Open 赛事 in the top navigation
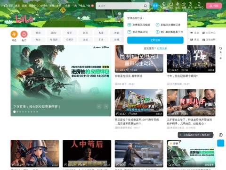Image resolution: width=226 pixels, height=170 pixels. (58, 6)
